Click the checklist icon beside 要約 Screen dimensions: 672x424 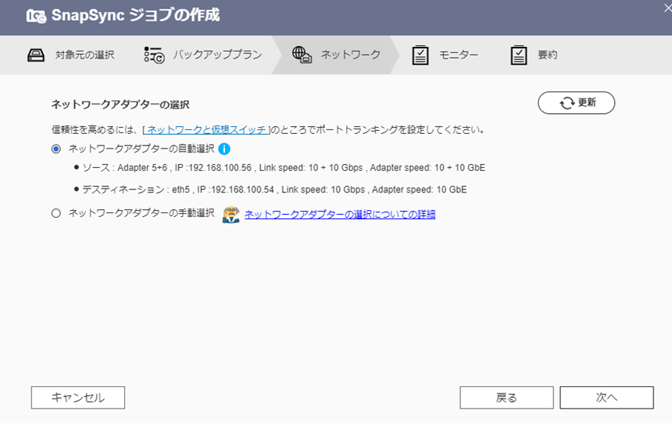tap(519, 55)
